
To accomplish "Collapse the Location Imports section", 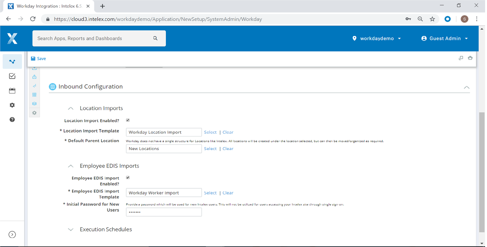I will tap(71, 108).
